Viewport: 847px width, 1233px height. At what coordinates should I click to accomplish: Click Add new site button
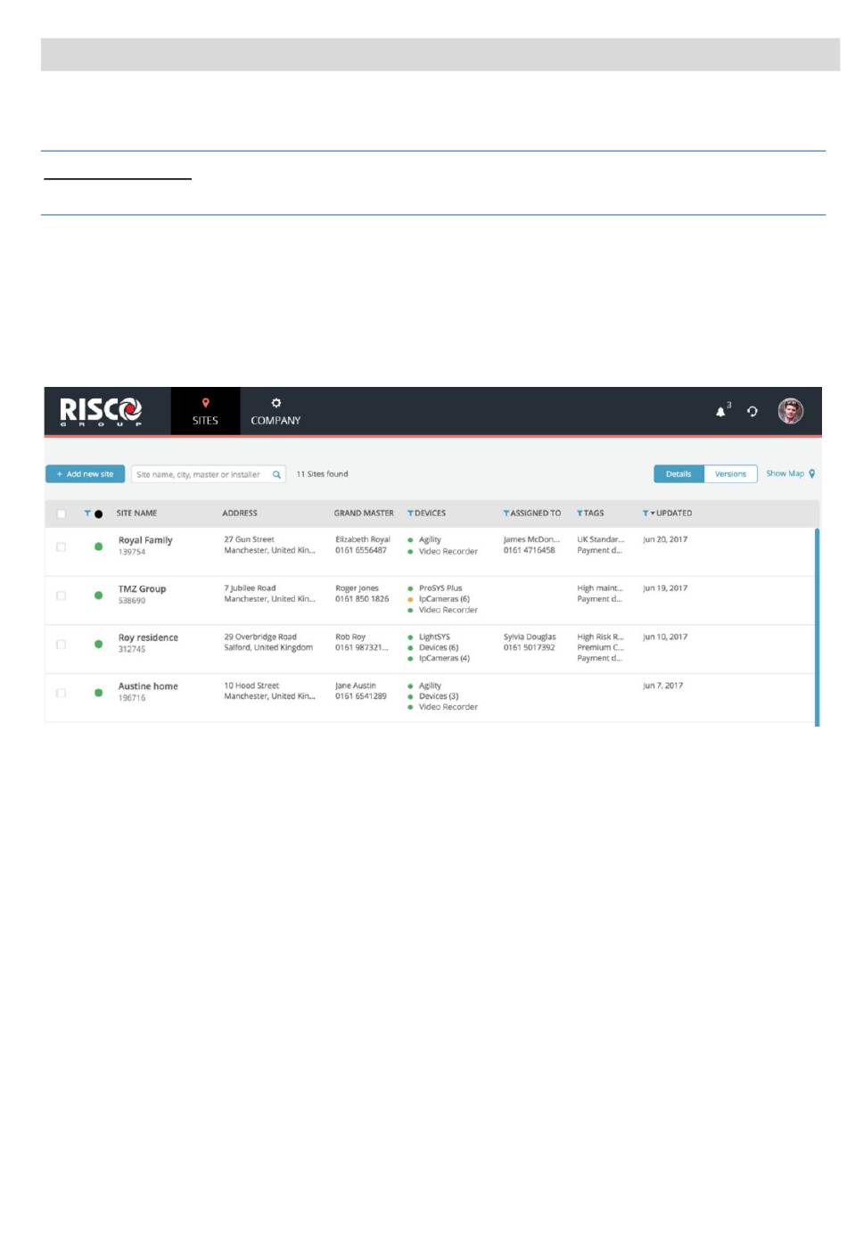click(x=86, y=474)
